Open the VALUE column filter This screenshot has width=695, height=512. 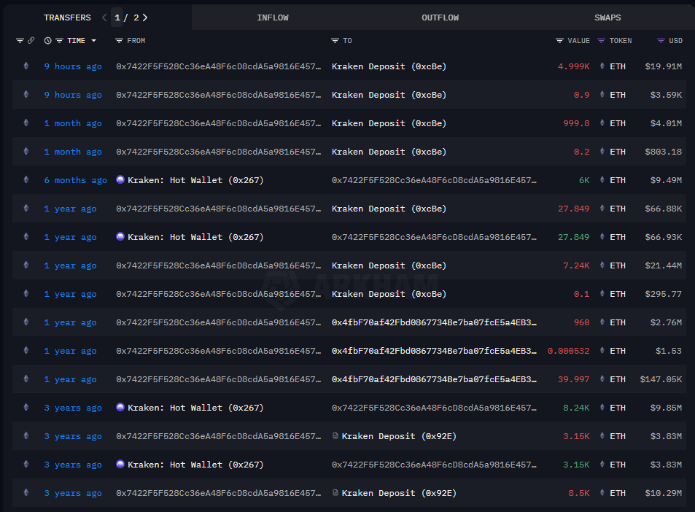[x=559, y=41]
